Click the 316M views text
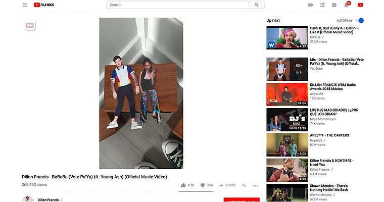Screen dimensions: 384x202 tap(318, 41)
